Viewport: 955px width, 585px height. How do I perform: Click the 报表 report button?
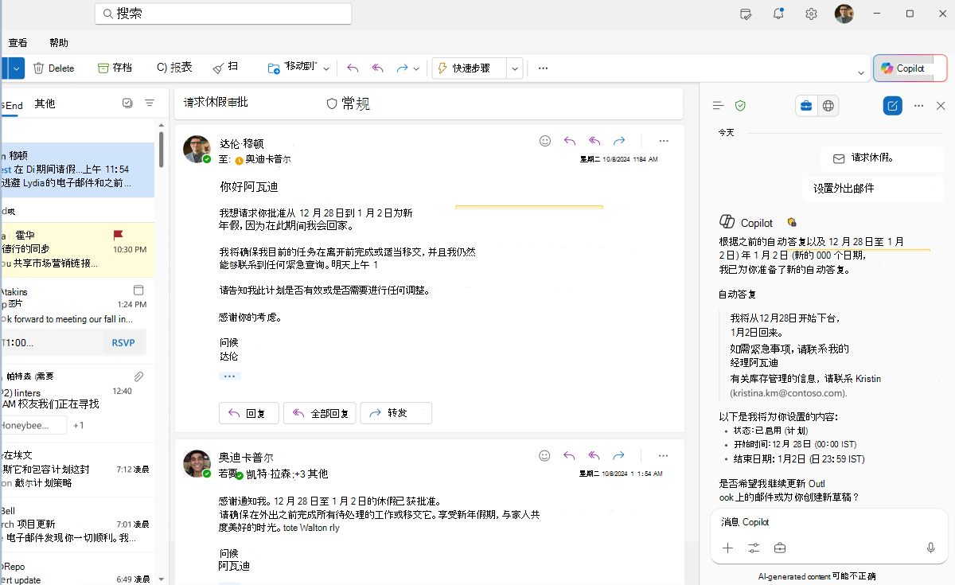[174, 68]
